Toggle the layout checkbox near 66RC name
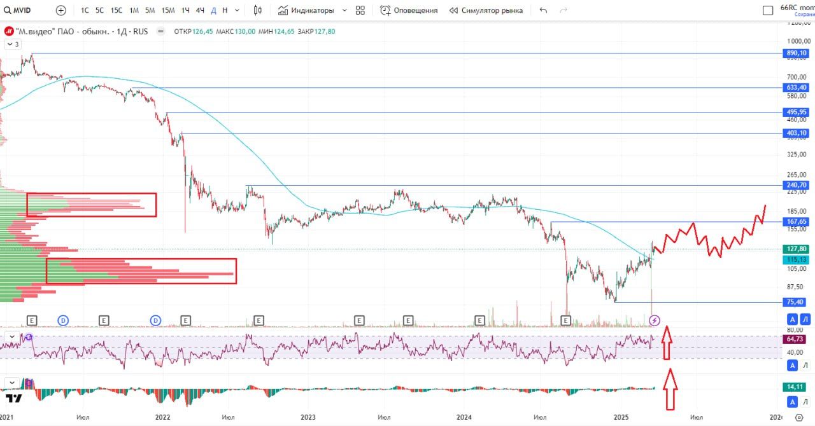This screenshot has width=815, height=426. (x=768, y=10)
